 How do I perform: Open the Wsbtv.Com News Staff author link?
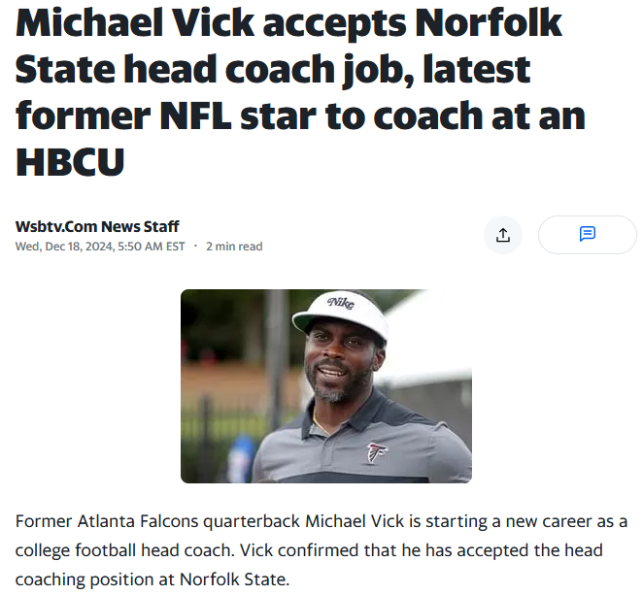click(x=97, y=226)
